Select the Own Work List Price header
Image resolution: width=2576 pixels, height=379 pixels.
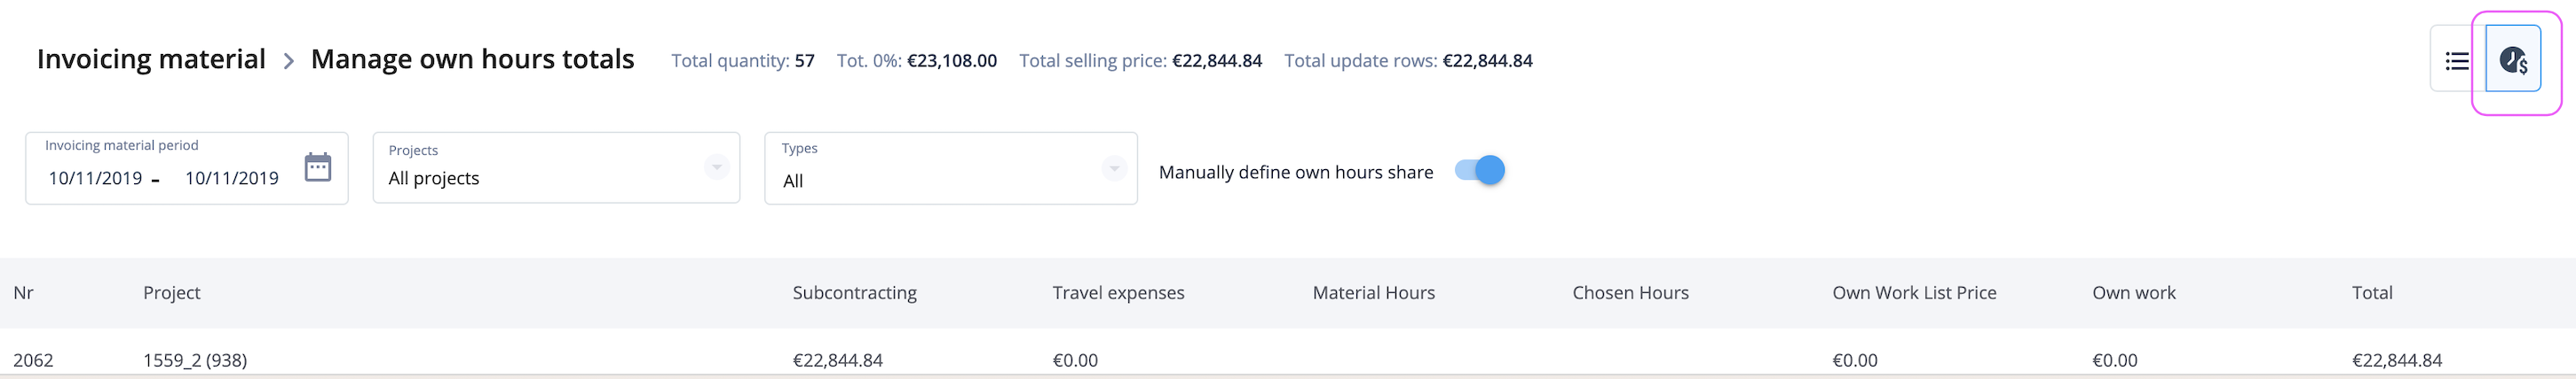(1914, 293)
